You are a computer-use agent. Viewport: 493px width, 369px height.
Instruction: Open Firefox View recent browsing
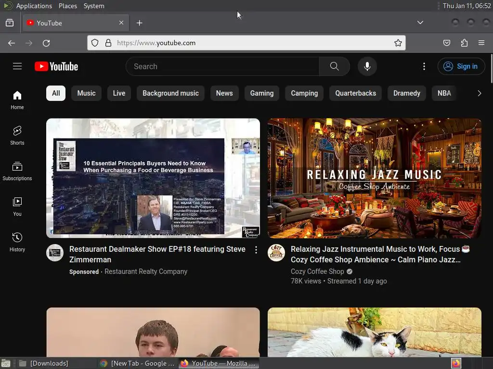point(10,23)
